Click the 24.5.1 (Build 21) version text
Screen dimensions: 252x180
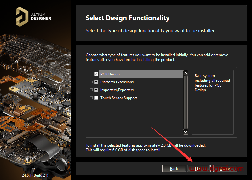(35, 175)
